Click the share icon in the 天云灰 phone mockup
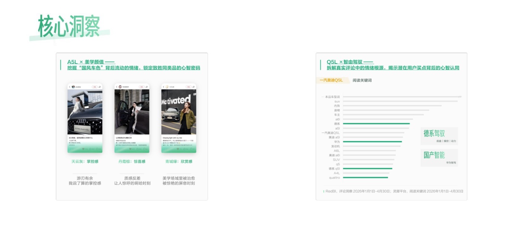528x226 pixels. point(100,87)
